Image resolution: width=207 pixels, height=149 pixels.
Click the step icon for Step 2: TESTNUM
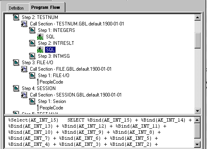pos(16,17)
